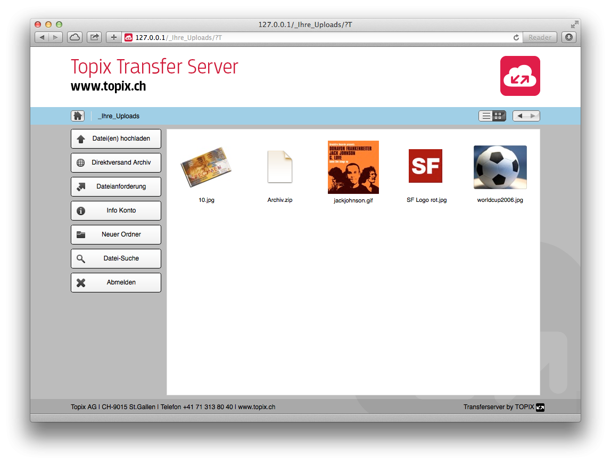Click the SF Logo rot.jpg file name
This screenshot has width=611, height=464.
coord(427,200)
